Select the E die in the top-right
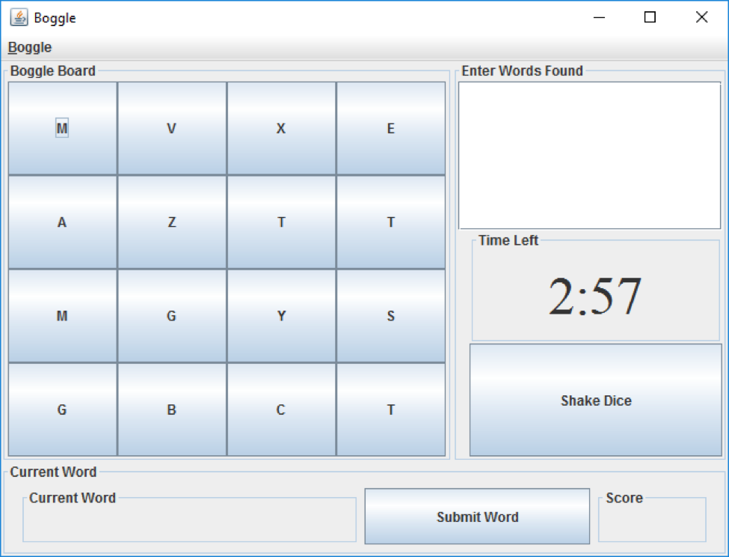729x557 pixels. (x=390, y=128)
